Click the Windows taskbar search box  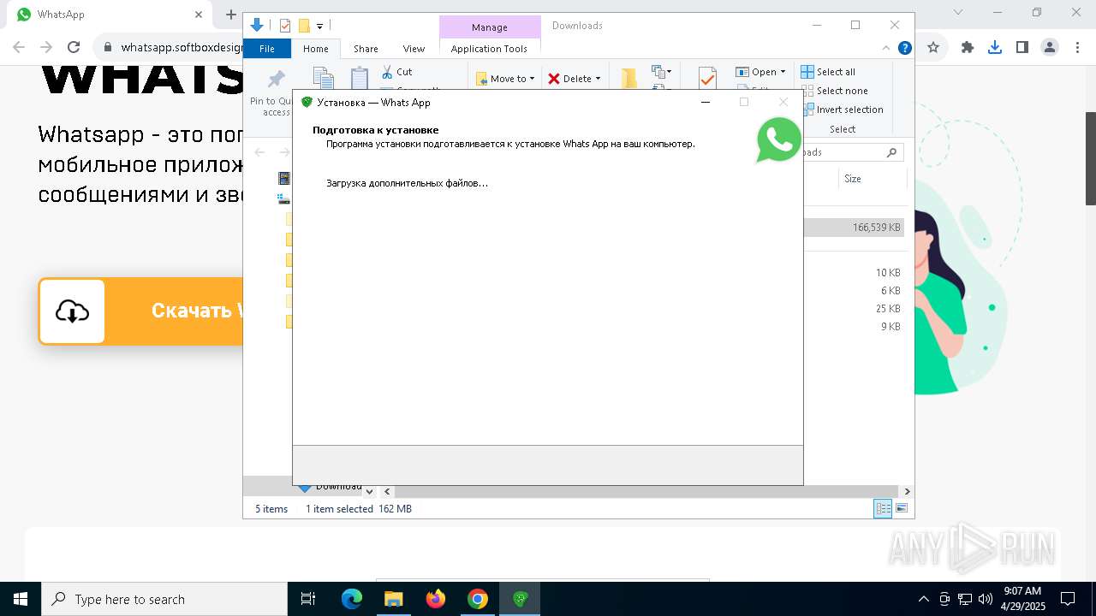point(164,599)
